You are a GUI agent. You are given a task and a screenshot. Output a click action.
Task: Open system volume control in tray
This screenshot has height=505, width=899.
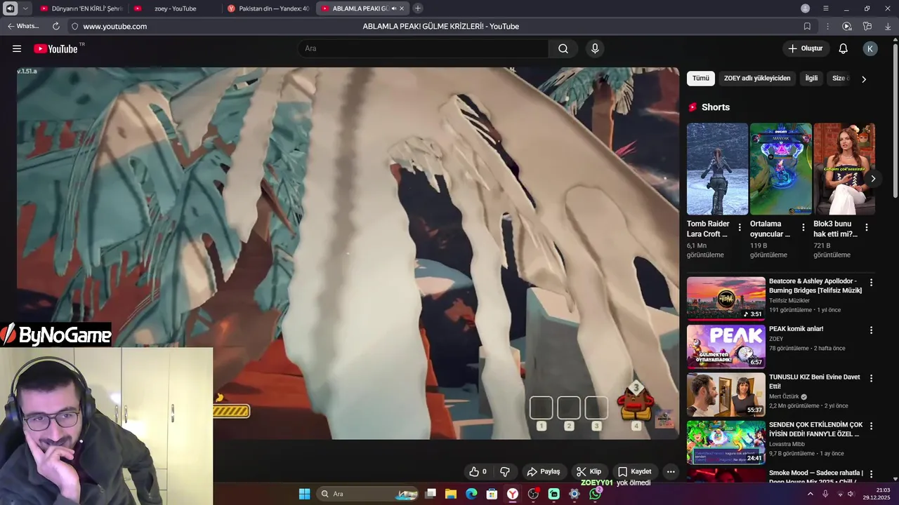(x=851, y=494)
